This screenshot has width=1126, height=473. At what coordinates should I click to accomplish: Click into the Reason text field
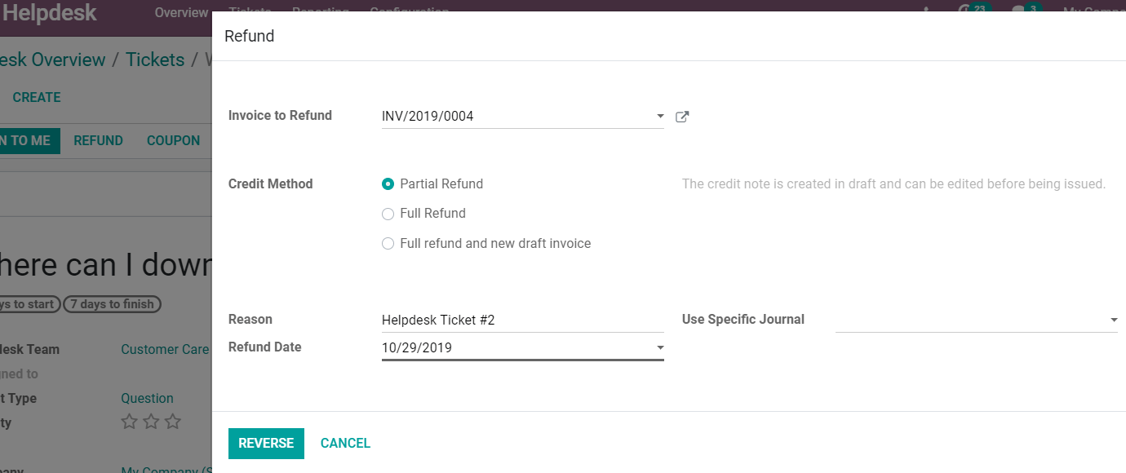[522, 320]
